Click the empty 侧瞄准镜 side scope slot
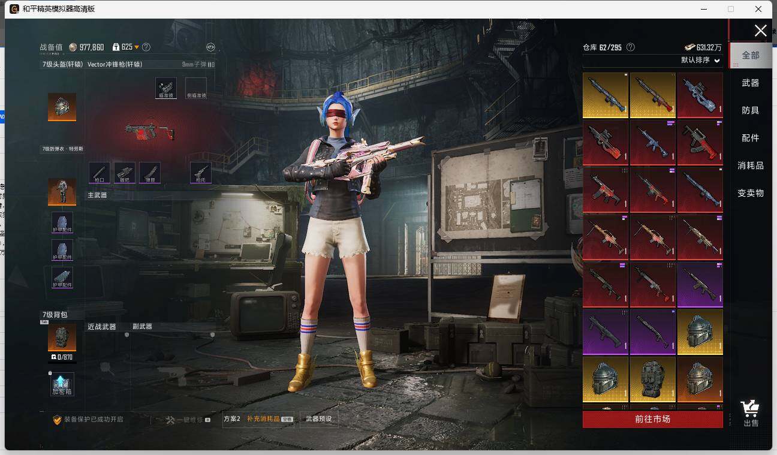The width and height of the screenshot is (777, 455). coord(196,88)
